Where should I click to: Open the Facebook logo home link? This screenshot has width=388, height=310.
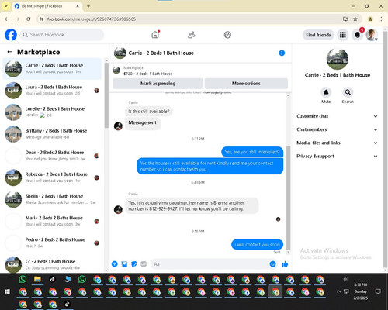coord(11,35)
